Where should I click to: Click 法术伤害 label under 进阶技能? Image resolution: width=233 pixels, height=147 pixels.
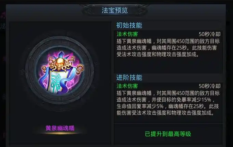tap(127, 86)
